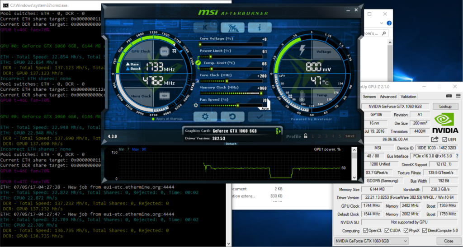
Task: Click the Core Voltage slider handle
Action: pyautogui.click(x=200, y=45)
